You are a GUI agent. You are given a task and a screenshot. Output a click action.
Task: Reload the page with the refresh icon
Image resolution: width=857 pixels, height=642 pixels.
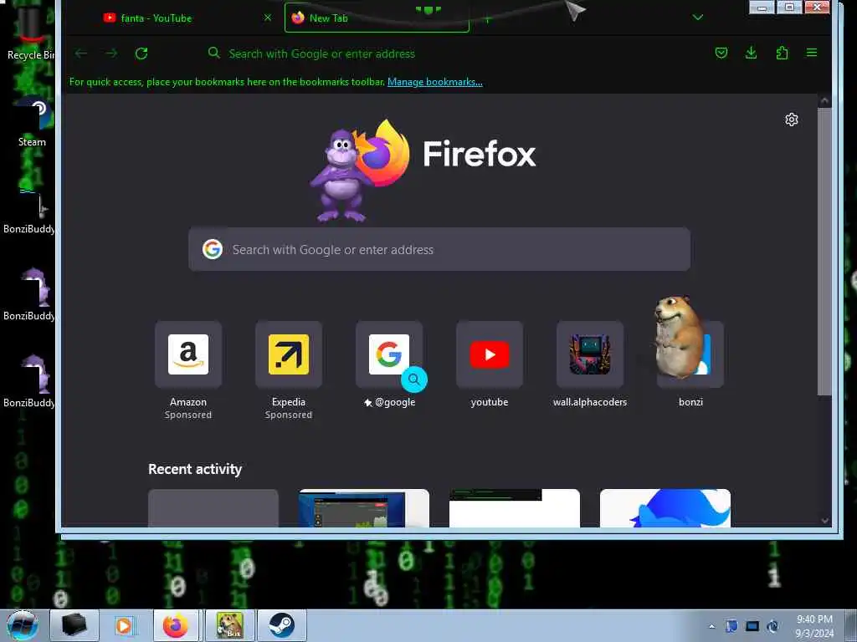click(141, 53)
